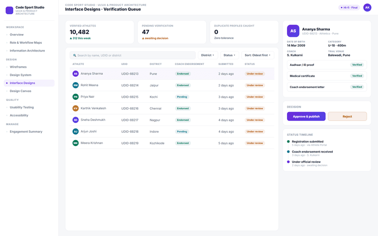Open Information Architecture page
Viewport: 378px width, 236px height.
point(29,51)
